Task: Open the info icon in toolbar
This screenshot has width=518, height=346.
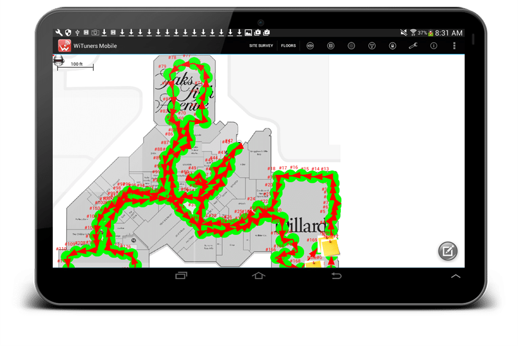Action: point(434,46)
